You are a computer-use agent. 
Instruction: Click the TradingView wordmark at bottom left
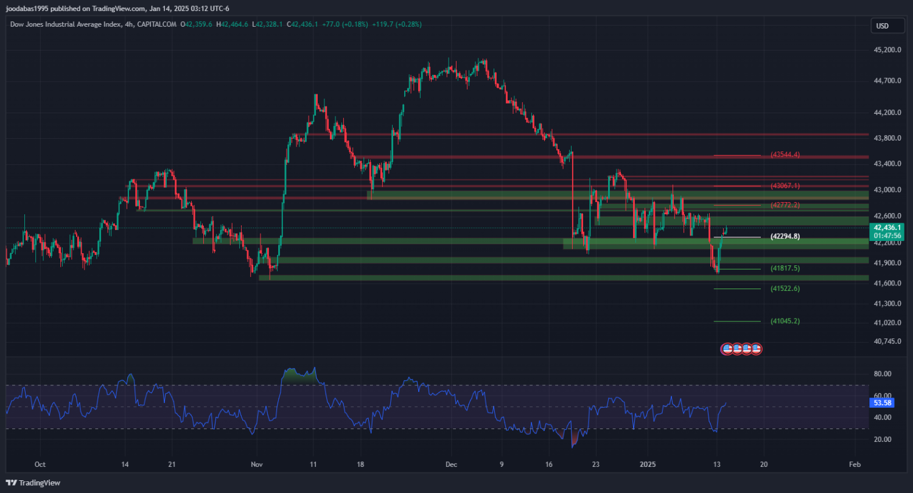40,483
